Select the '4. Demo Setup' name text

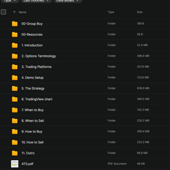pos(33,78)
